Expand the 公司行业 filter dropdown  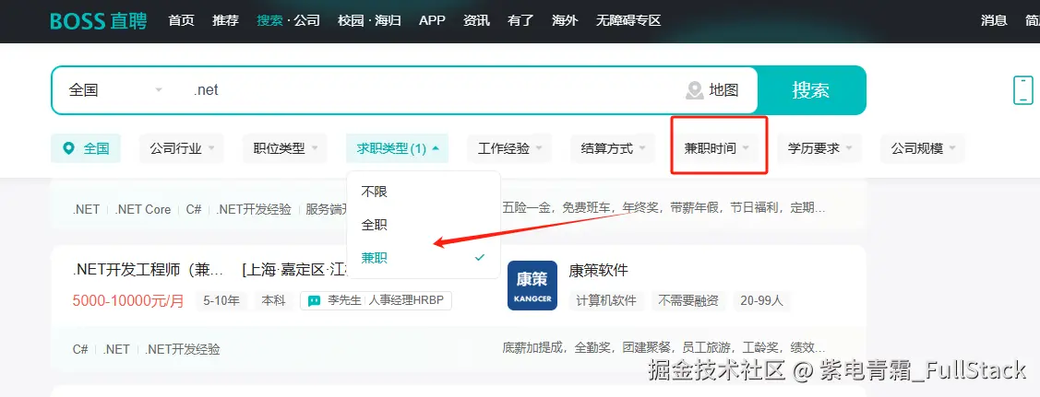(182, 148)
